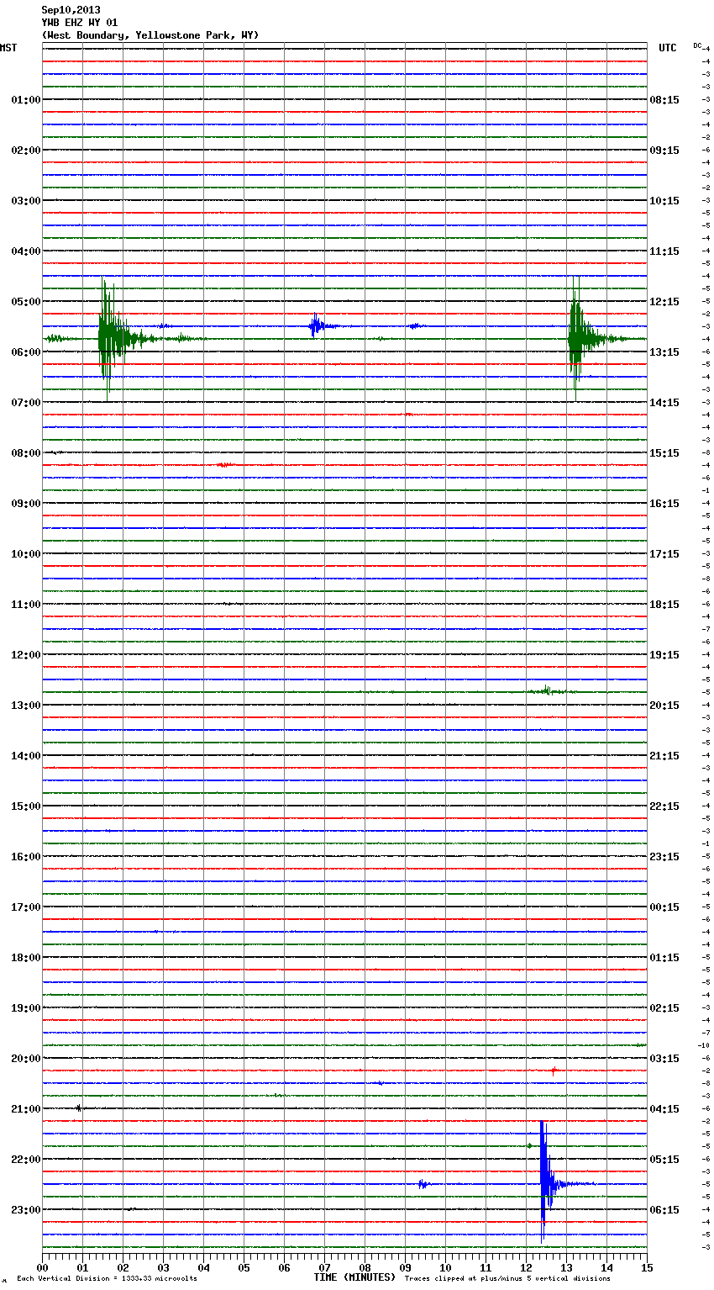Click the "UTC" column header
The height and width of the screenshot is (1290, 714).
668,48
